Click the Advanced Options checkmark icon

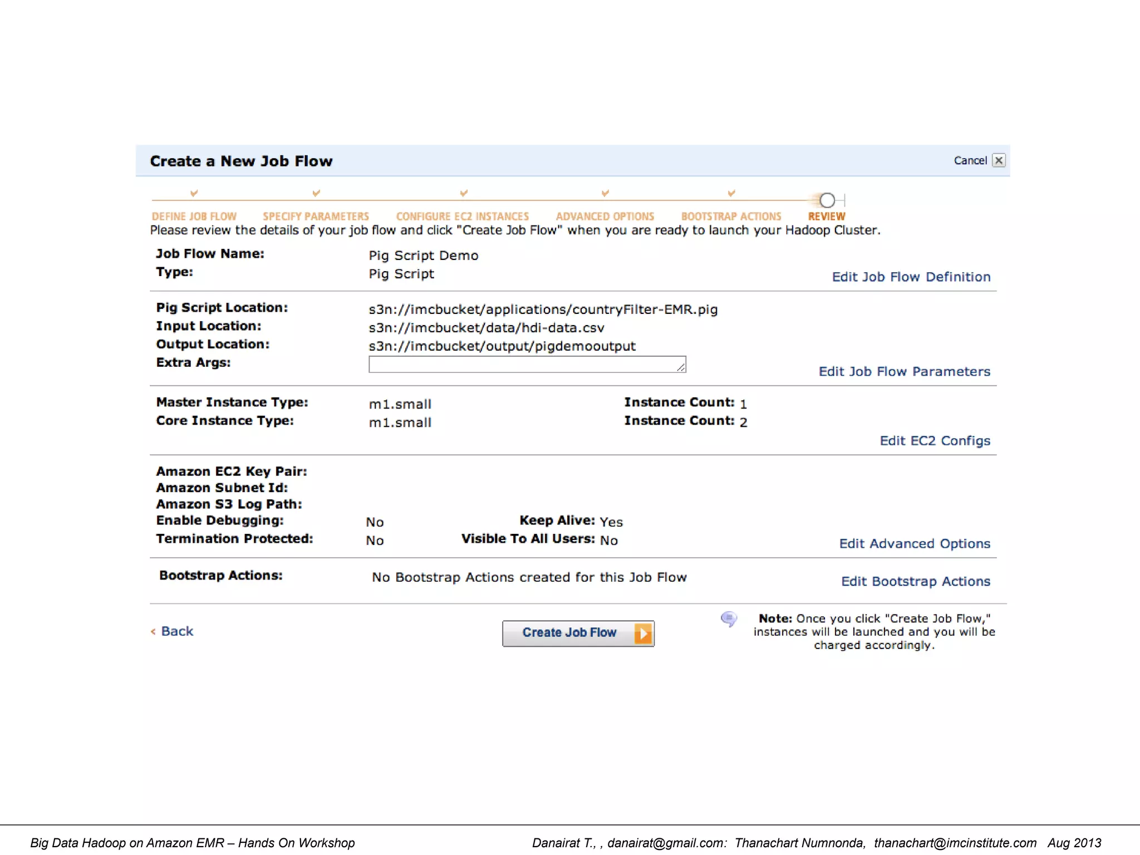(x=605, y=193)
